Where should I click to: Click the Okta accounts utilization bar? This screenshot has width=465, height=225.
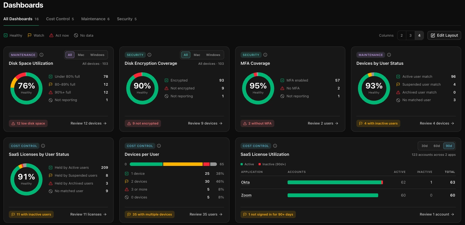(335, 182)
